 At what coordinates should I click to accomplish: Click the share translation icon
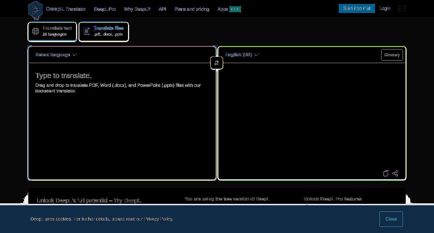(x=395, y=173)
